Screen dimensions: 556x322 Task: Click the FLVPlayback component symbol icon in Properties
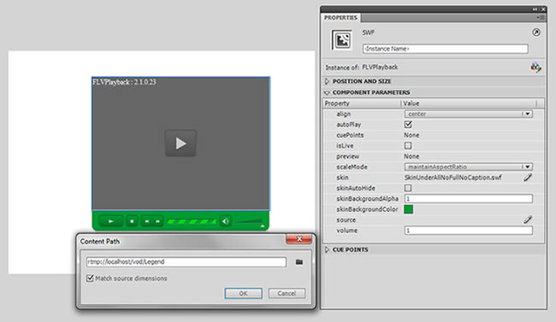point(342,40)
